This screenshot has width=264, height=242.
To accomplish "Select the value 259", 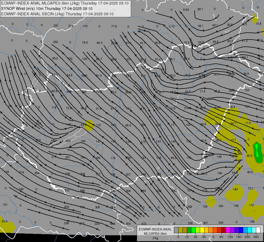I will tap(190, 207).
